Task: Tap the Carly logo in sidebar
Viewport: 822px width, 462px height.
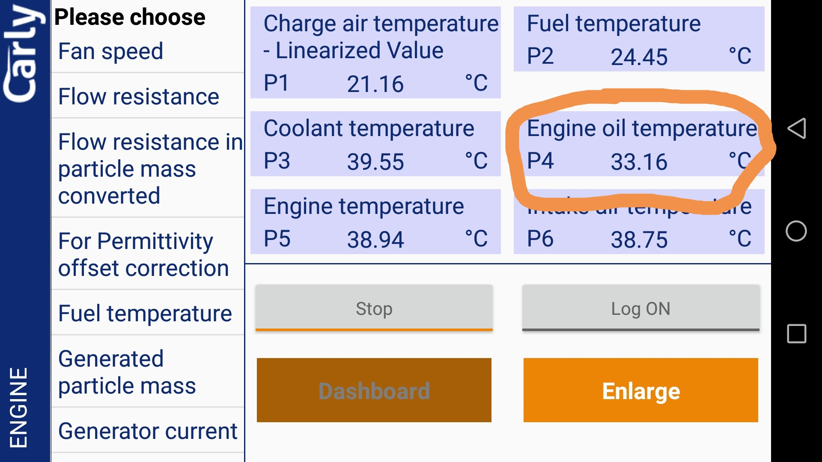Action: tap(24, 53)
